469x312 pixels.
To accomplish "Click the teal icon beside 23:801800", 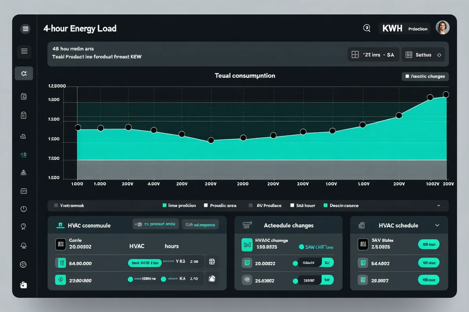I will tap(61, 279).
